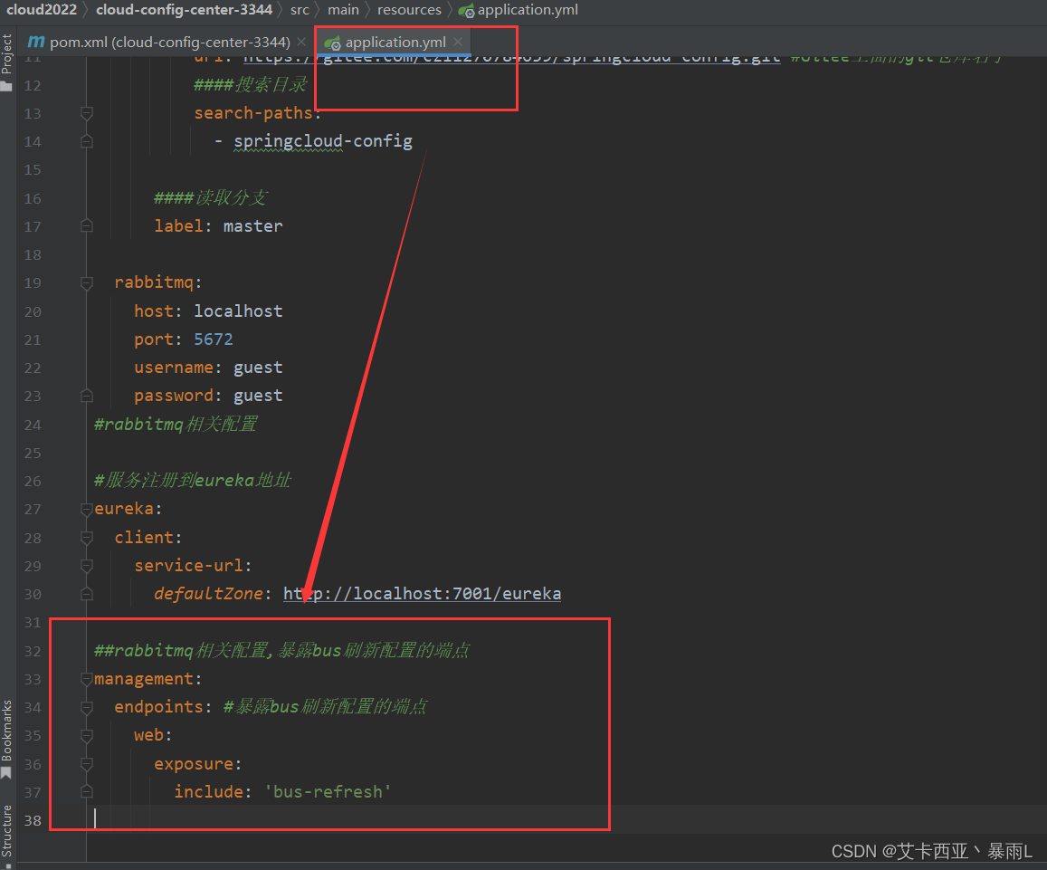The width and height of the screenshot is (1047, 870).
Task: Click line number 18 in the gutter
Action: point(32,254)
